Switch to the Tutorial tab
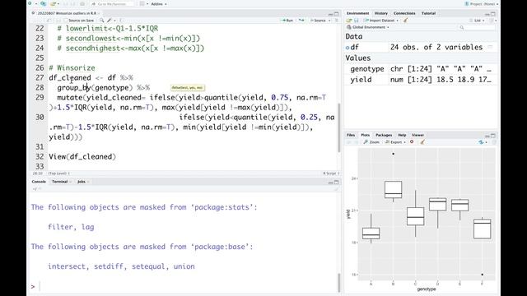 point(428,13)
